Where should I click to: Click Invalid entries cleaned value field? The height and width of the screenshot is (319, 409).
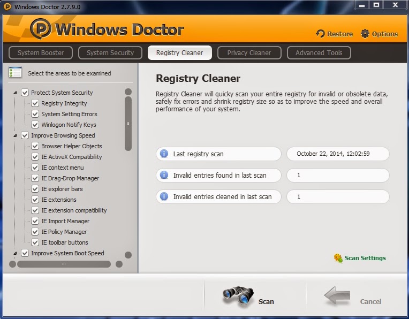click(x=338, y=196)
